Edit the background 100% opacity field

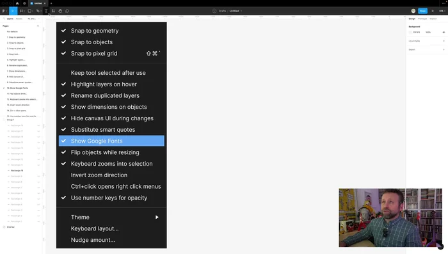point(428,32)
